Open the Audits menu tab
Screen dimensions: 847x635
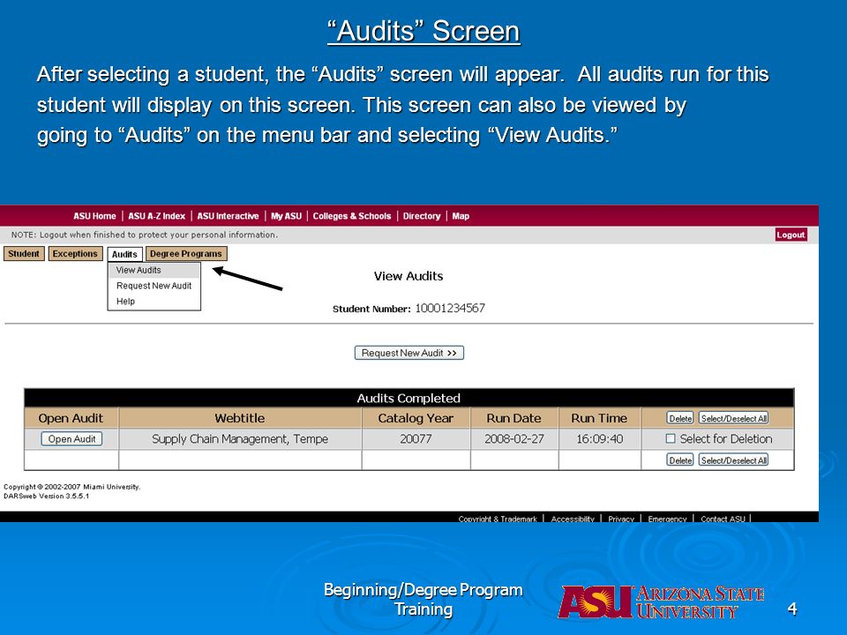coord(124,254)
